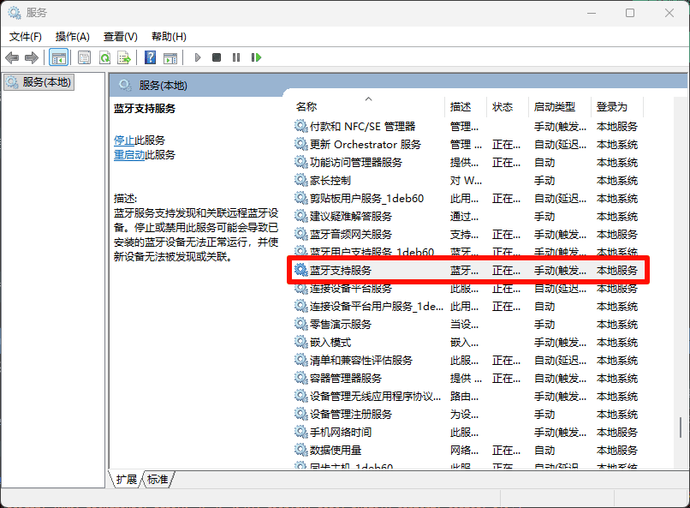This screenshot has height=508, width=690.
Task: Open Properties from the toolbar icon
Action: click(x=84, y=57)
